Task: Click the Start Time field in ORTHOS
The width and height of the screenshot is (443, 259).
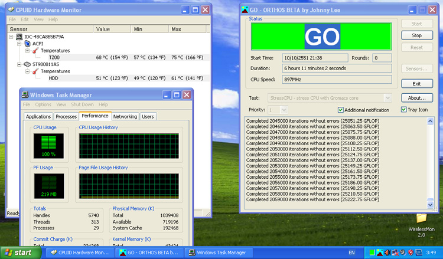Action: point(315,58)
